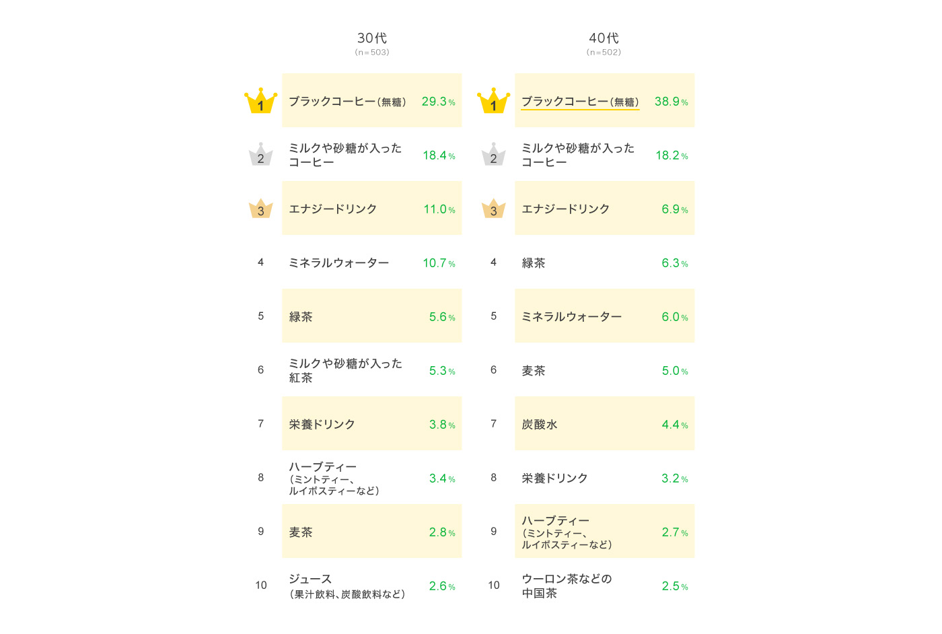Click 麦茶 ranked 6th under 40代
942x634 pixels.
point(534,371)
